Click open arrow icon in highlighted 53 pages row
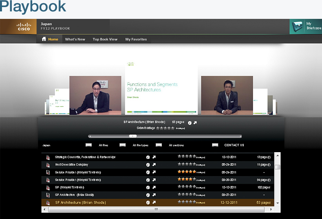This screenshot has width=322, height=219. coord(154,202)
